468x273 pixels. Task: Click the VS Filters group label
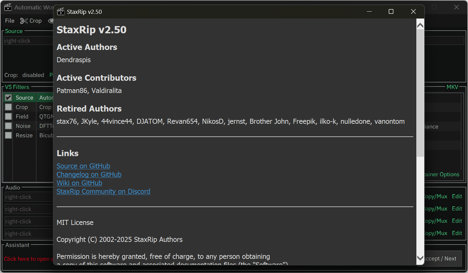(x=17, y=87)
